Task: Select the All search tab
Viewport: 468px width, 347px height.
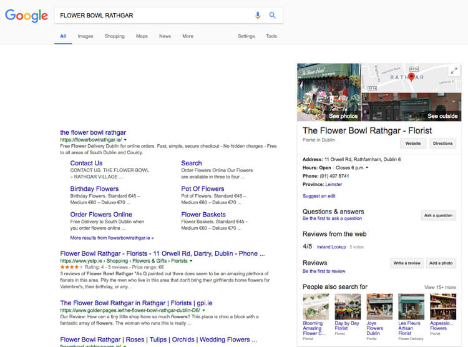Action: pyautogui.click(x=63, y=36)
